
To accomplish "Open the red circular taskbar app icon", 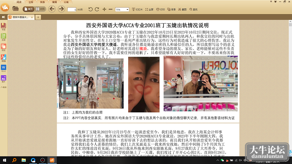I will (x=43, y=160).
